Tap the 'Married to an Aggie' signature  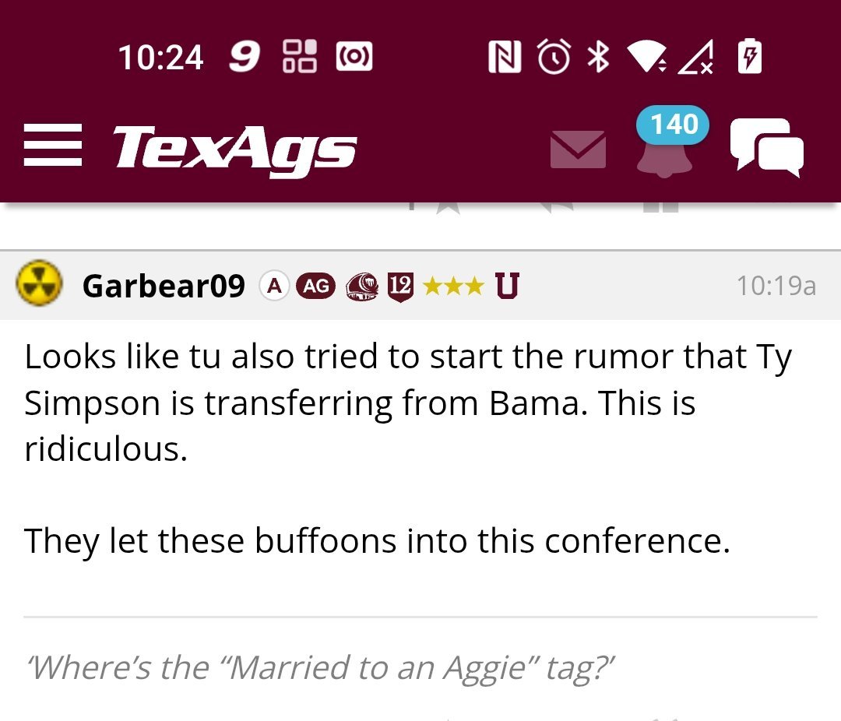click(320, 667)
